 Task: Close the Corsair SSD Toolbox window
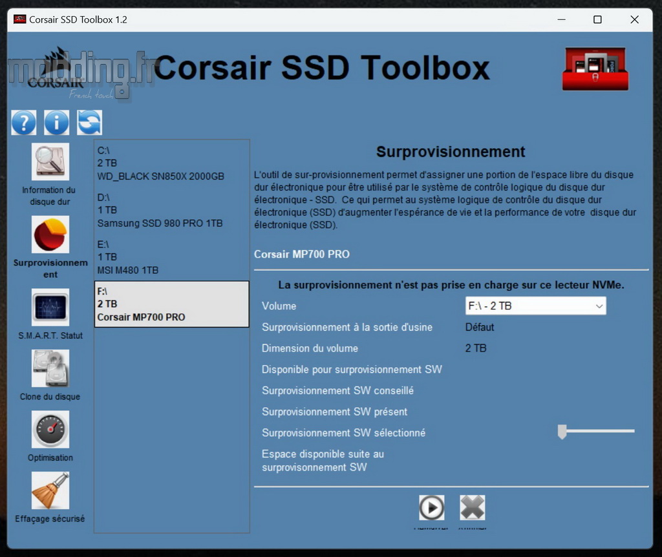click(634, 19)
